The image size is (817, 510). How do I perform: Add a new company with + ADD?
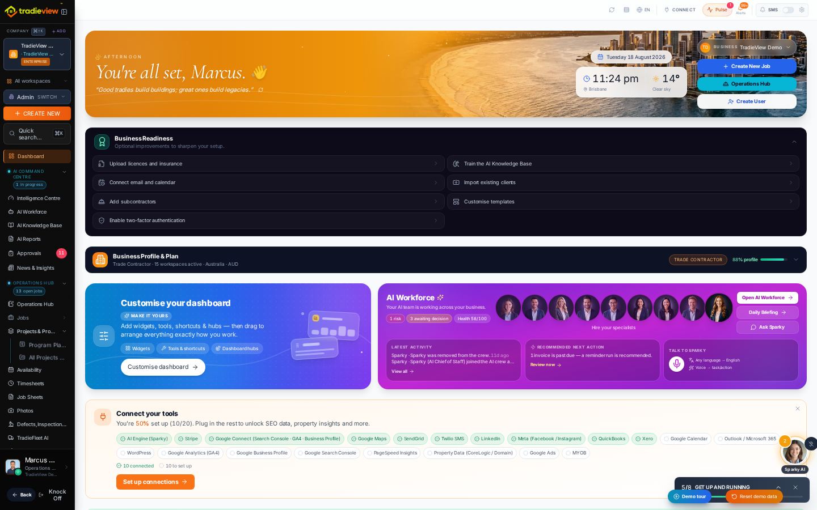tap(59, 31)
